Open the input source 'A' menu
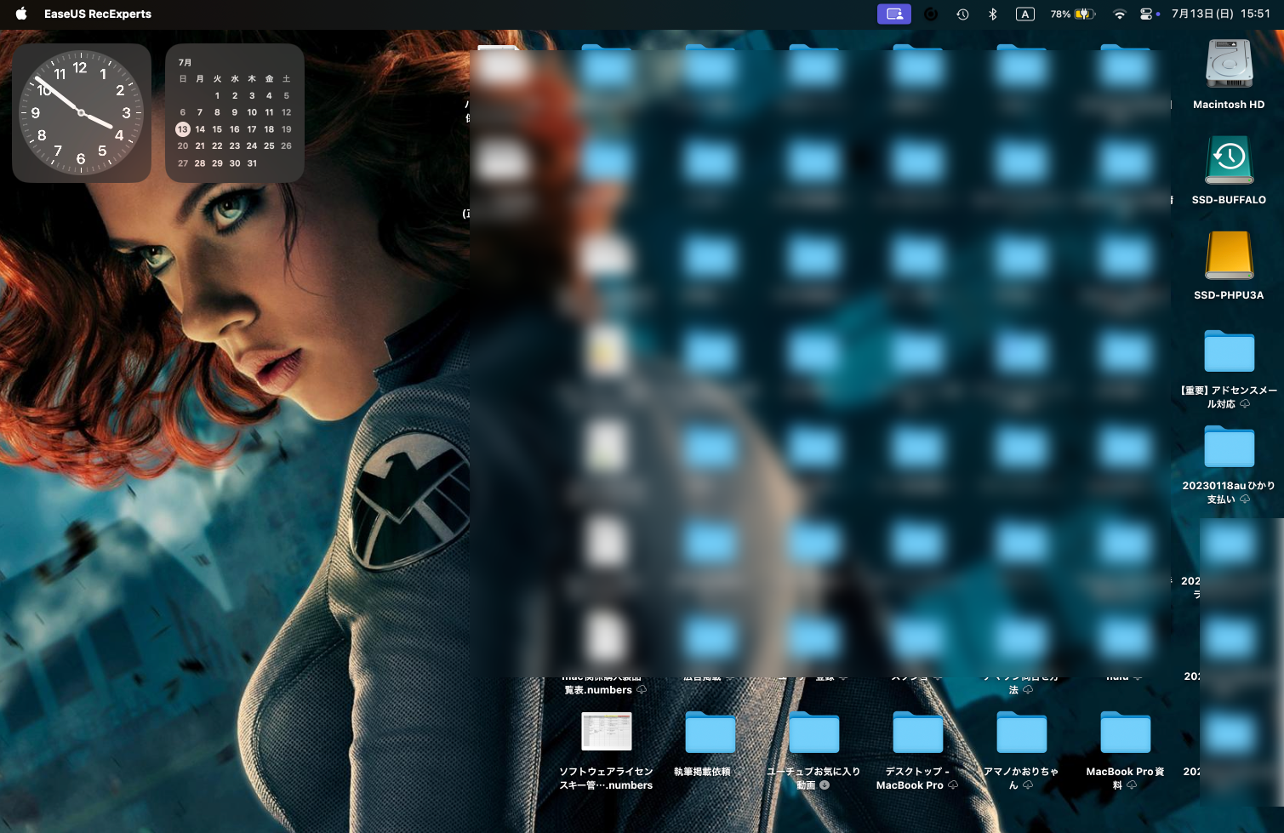The image size is (1284, 833). [x=1025, y=14]
